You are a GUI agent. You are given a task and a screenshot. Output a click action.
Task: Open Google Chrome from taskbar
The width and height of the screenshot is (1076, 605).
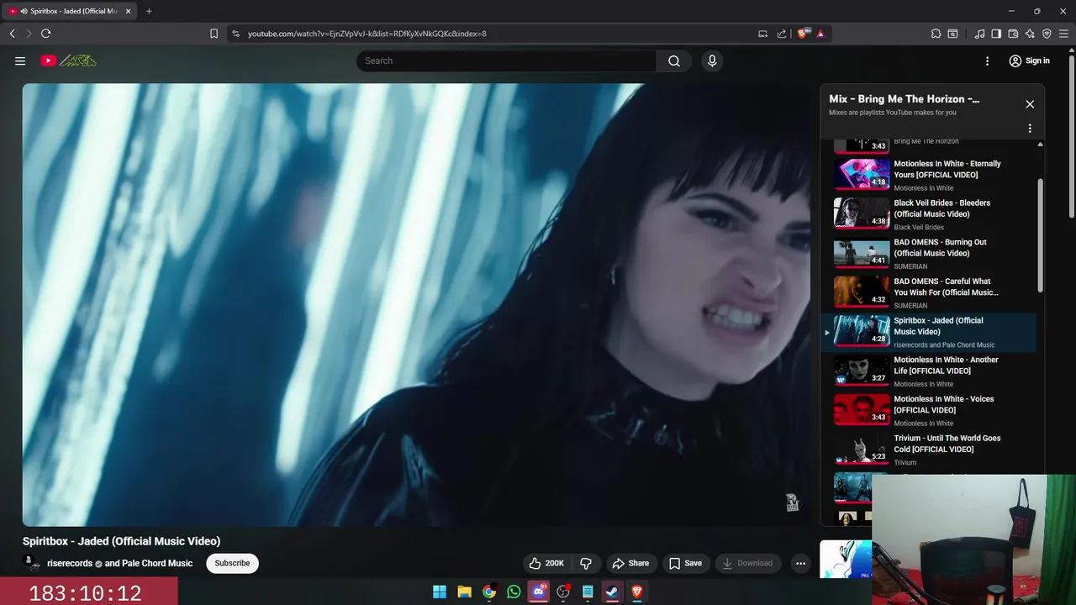click(x=489, y=592)
